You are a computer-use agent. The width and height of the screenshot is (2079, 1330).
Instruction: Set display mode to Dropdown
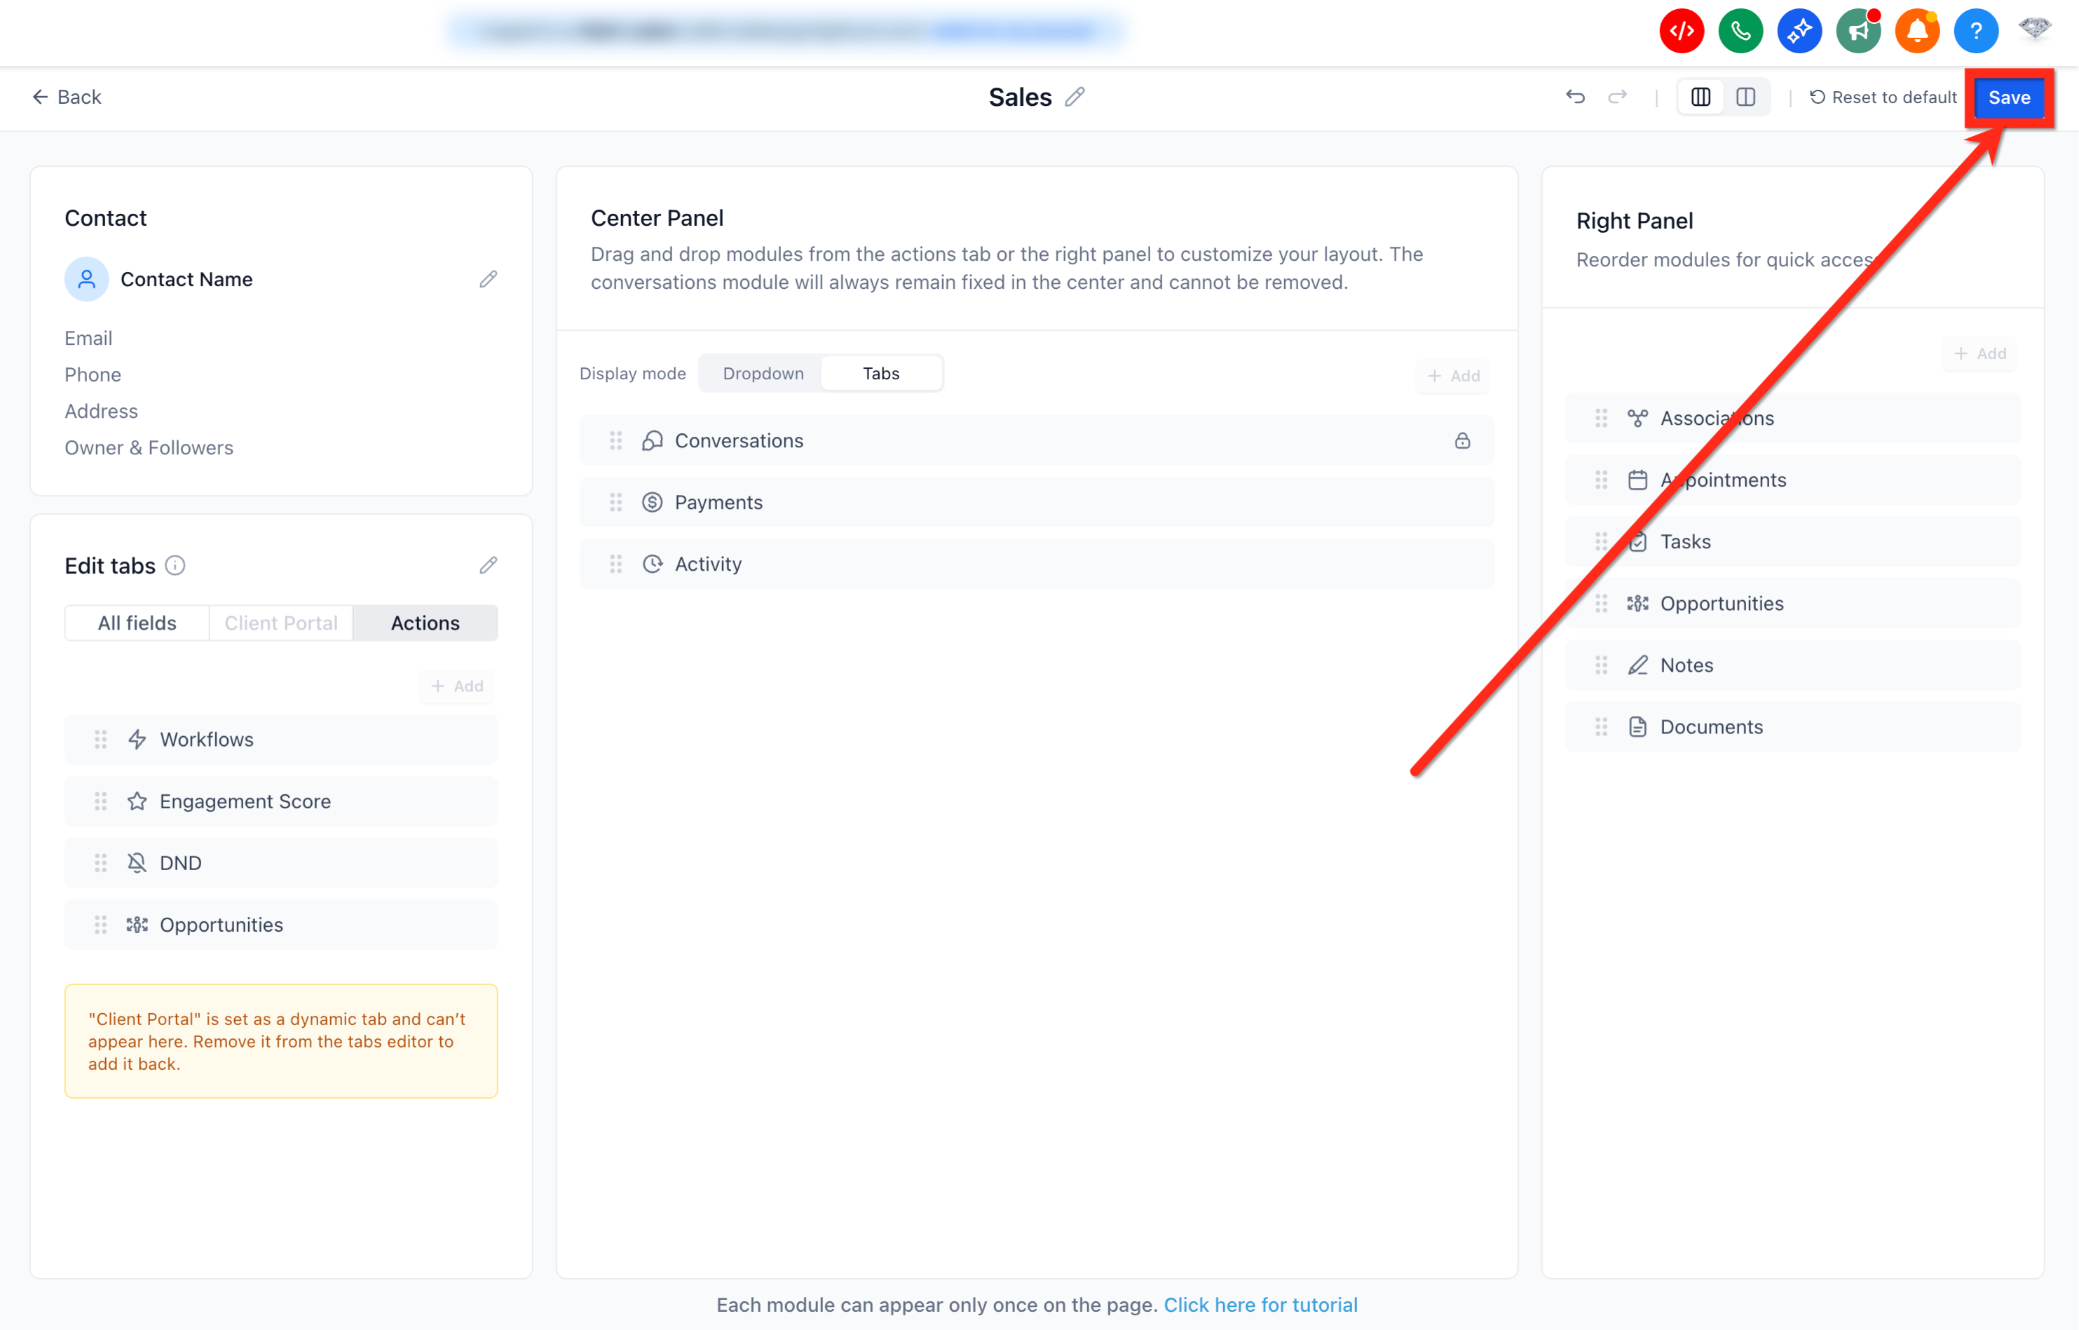[763, 373]
